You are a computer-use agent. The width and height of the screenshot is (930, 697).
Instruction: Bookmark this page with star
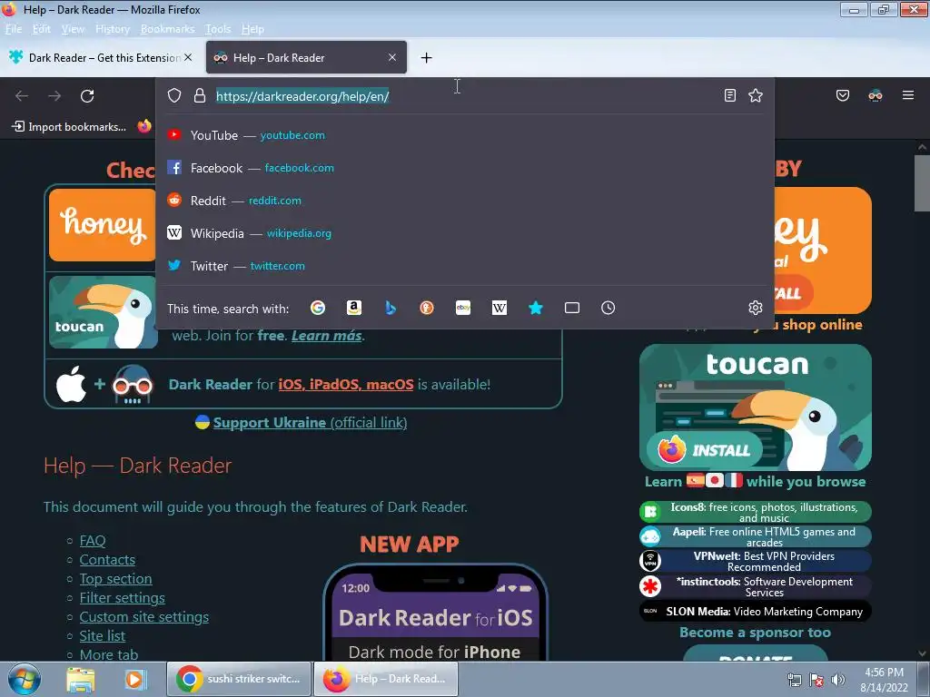point(755,95)
